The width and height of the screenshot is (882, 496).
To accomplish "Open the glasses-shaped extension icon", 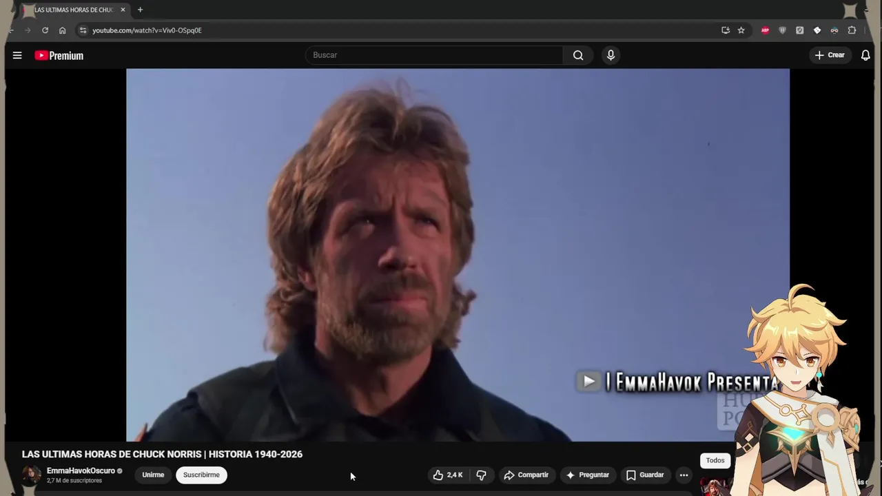I will tap(834, 30).
